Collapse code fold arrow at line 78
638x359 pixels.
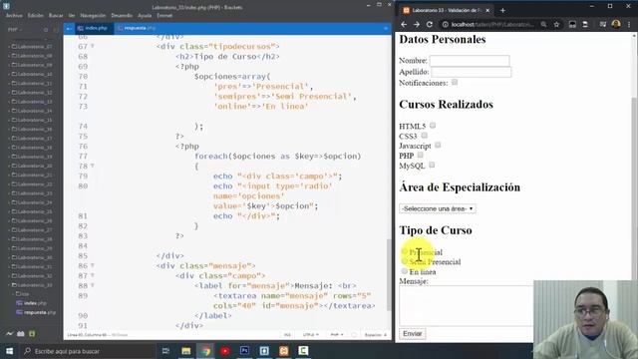[x=93, y=166]
